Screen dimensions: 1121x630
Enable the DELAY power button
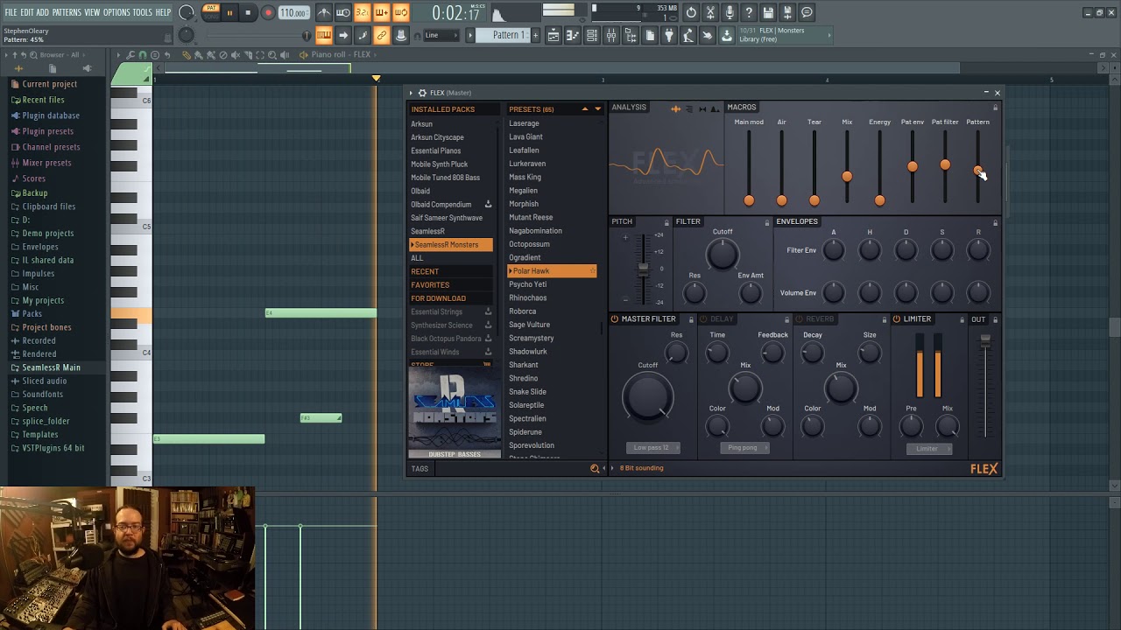point(704,319)
